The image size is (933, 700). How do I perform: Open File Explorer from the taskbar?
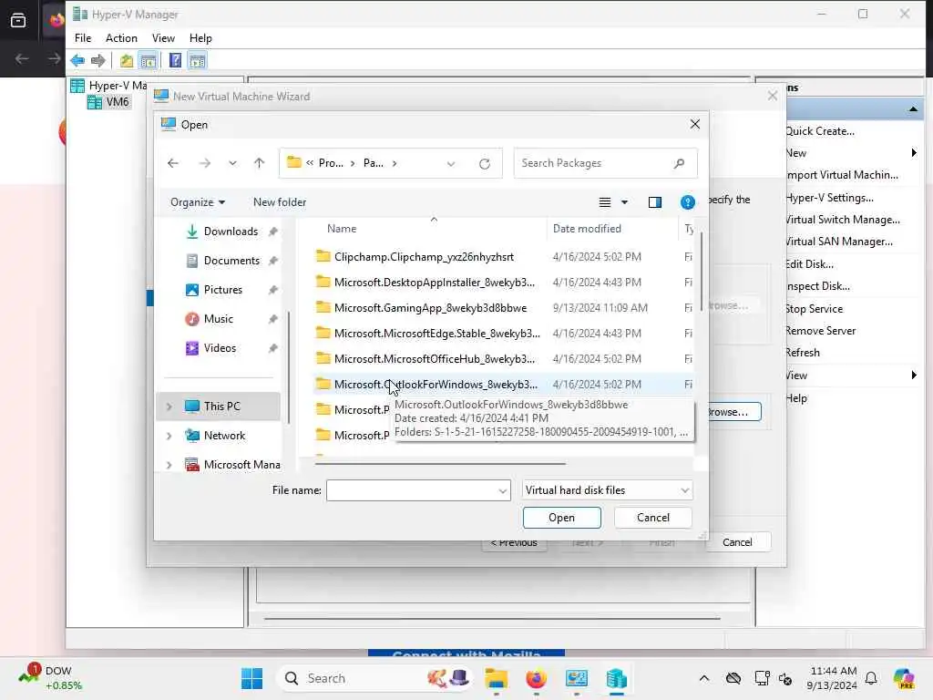(x=496, y=678)
